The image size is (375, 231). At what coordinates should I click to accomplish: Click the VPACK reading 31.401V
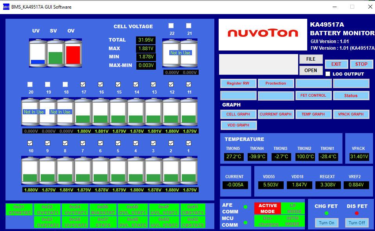pos(359,157)
